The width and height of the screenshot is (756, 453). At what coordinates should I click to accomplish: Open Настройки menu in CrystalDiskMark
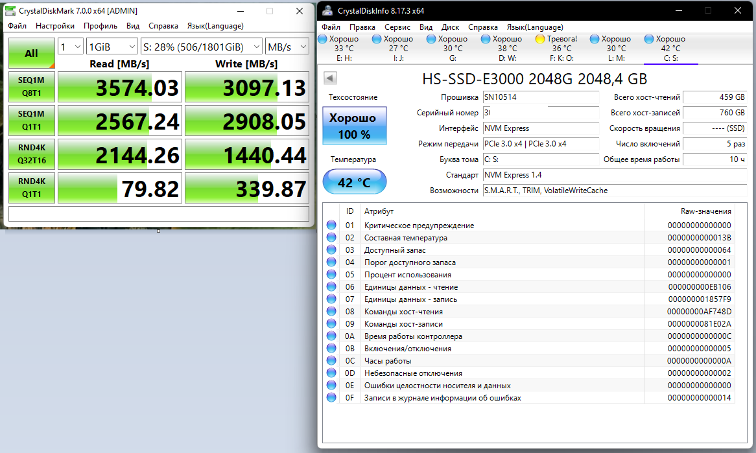pos(55,26)
